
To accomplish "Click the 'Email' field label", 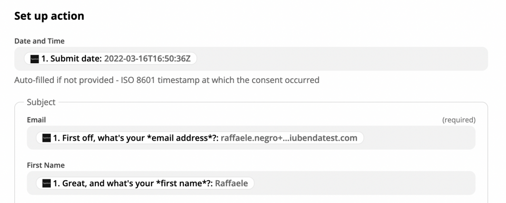I will (36, 120).
